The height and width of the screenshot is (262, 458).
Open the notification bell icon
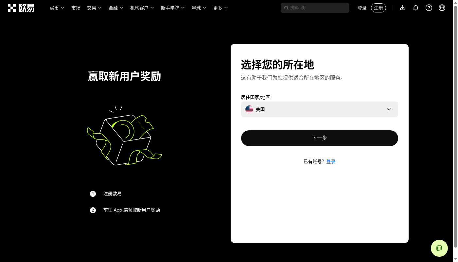[x=416, y=8]
